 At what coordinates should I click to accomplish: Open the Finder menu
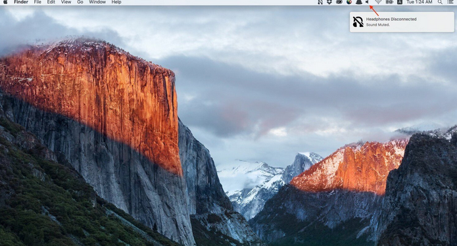point(21,2)
